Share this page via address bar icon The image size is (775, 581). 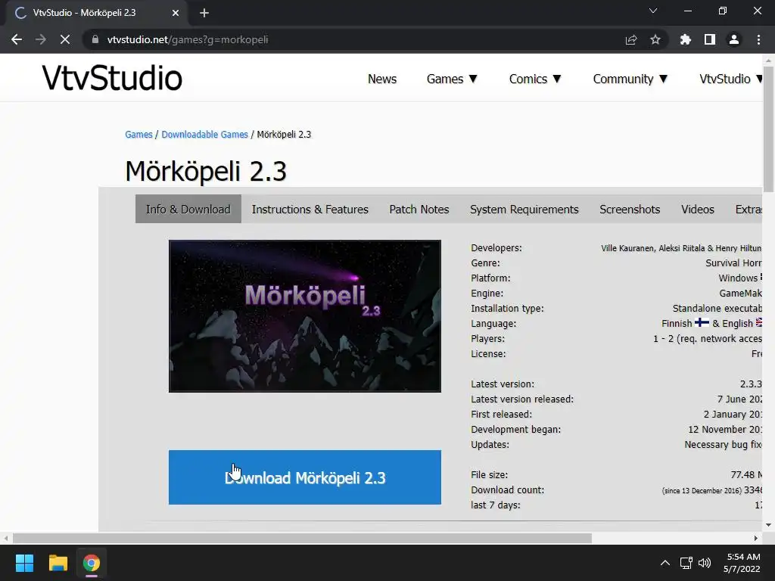click(631, 39)
